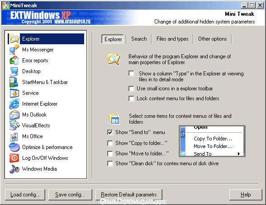Switch to the Search tab
Image resolution: width=266 pixels, height=205 pixels.
click(139, 39)
